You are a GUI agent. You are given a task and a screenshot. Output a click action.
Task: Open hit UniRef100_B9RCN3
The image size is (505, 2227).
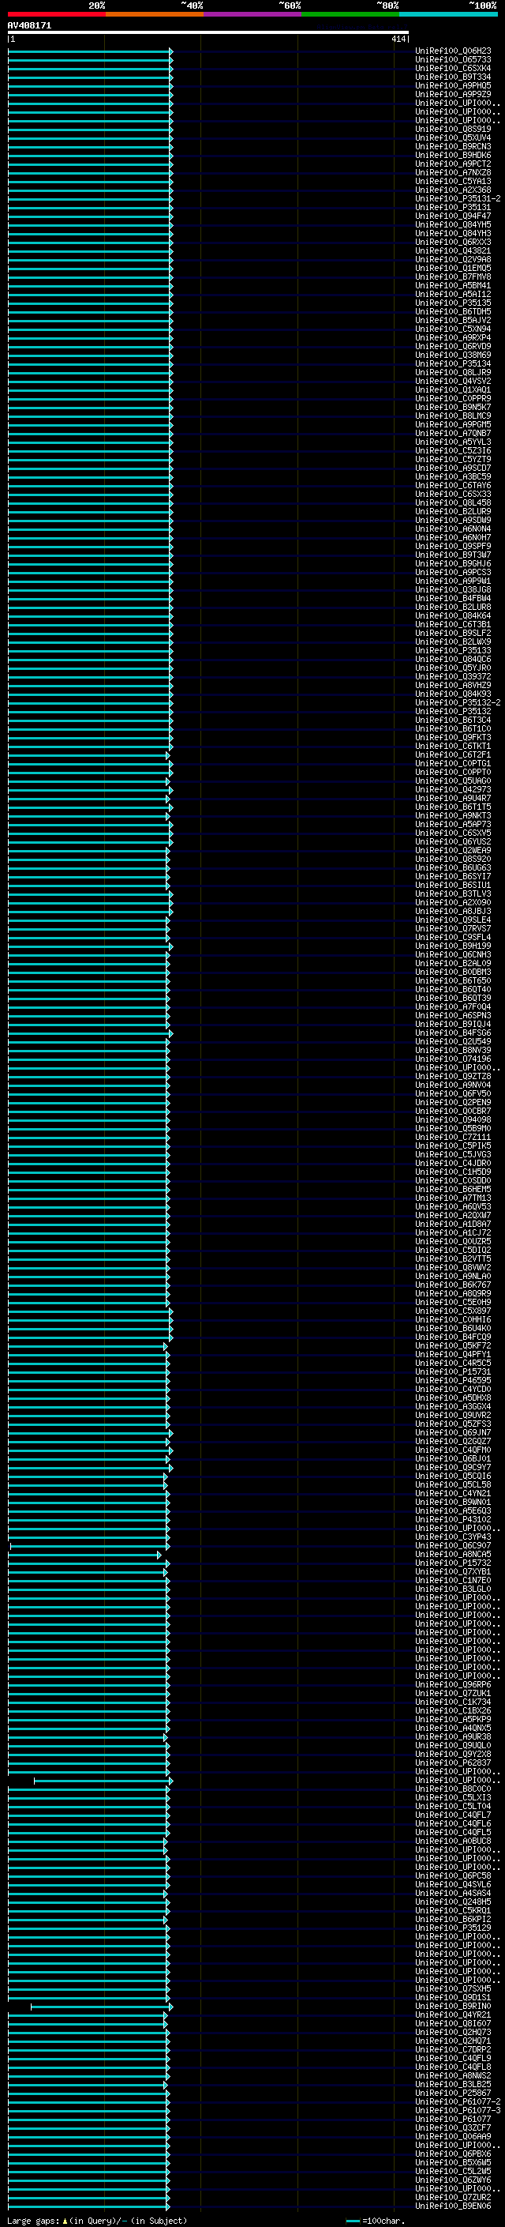coord(453,146)
